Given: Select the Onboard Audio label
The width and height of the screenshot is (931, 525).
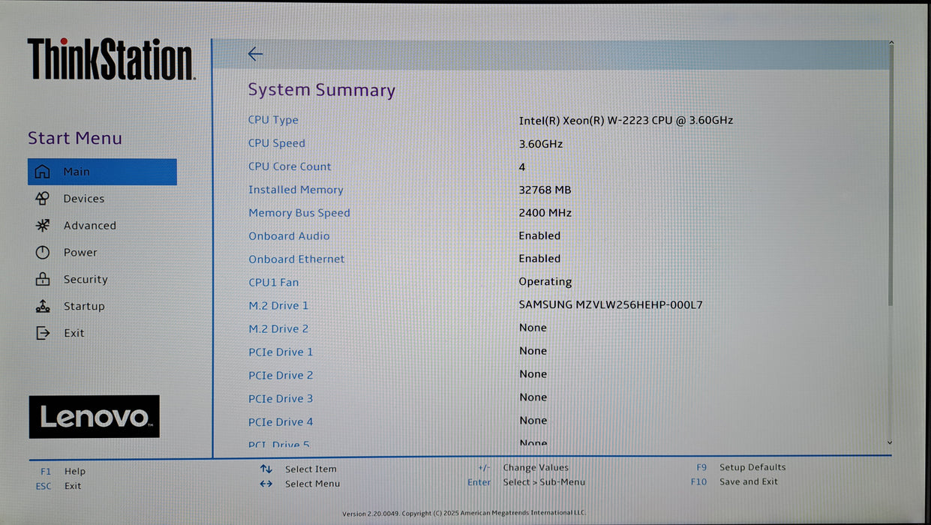Looking at the screenshot, I should click(289, 236).
